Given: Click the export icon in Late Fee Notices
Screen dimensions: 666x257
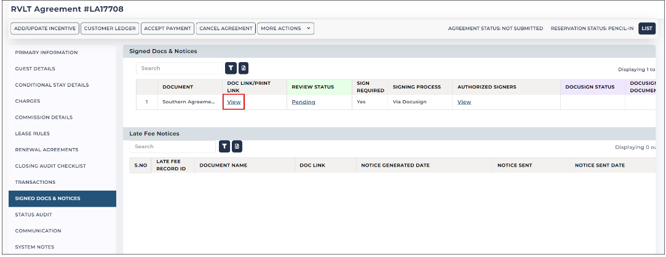Looking at the screenshot, I should pyautogui.click(x=237, y=146).
